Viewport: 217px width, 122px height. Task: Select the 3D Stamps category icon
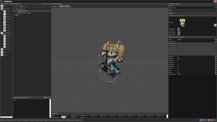pyautogui.click(x=2, y=9)
